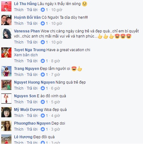Screen dimensions: 143x144
Task: Click Trả lời under Nguyen Son's comment
Action: click(32, 102)
